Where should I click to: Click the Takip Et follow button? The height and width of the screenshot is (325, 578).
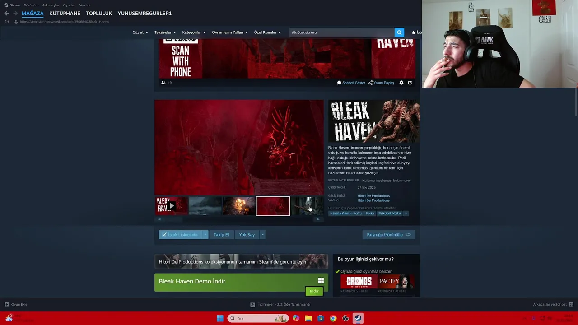click(x=221, y=235)
